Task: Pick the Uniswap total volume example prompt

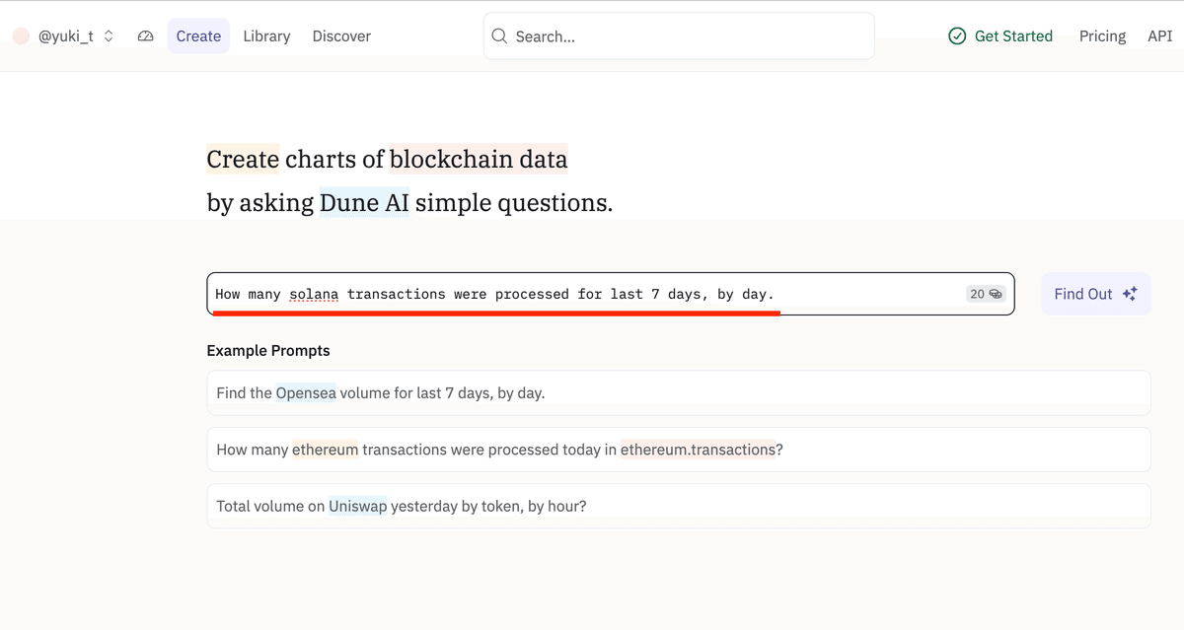Action: click(x=679, y=506)
